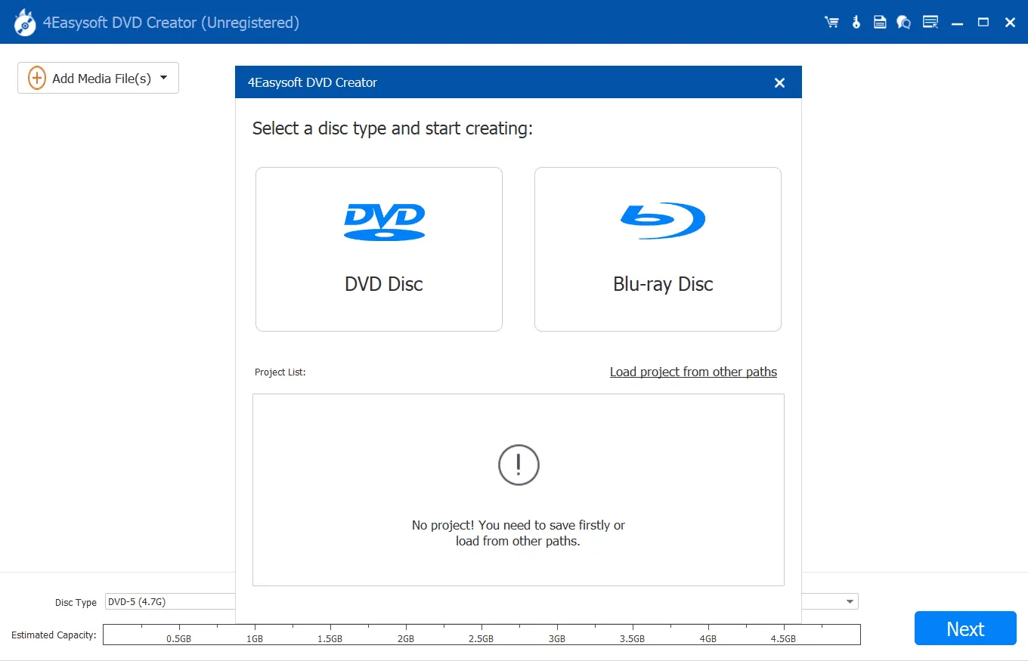Close the disc type selection dialog
Screen dimensions: 1028x661
(780, 83)
